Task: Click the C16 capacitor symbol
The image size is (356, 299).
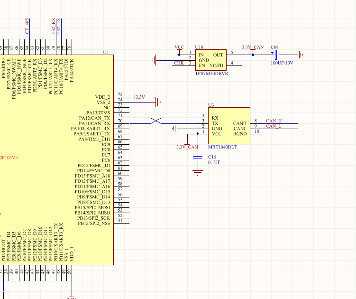Action: [198, 158]
